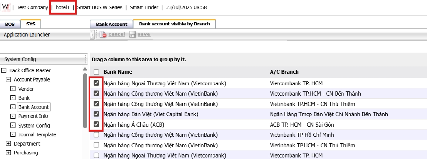
Task: Click the toolbar drag handle beside cancel
Action: pyautogui.click(x=92, y=35)
